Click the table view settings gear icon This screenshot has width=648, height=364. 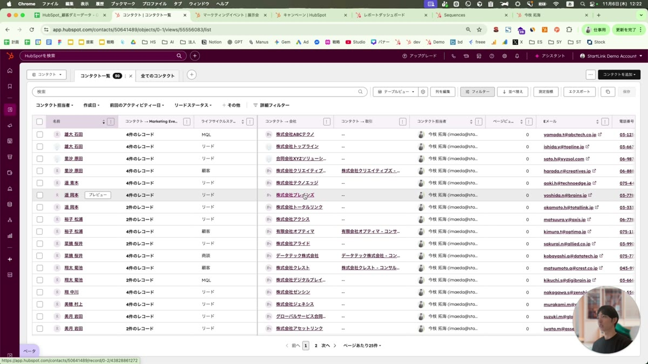423,92
